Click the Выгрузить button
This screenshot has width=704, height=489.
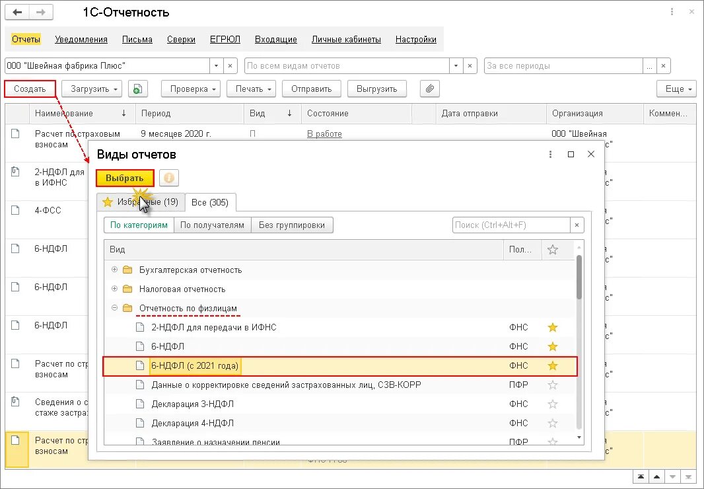(x=376, y=89)
